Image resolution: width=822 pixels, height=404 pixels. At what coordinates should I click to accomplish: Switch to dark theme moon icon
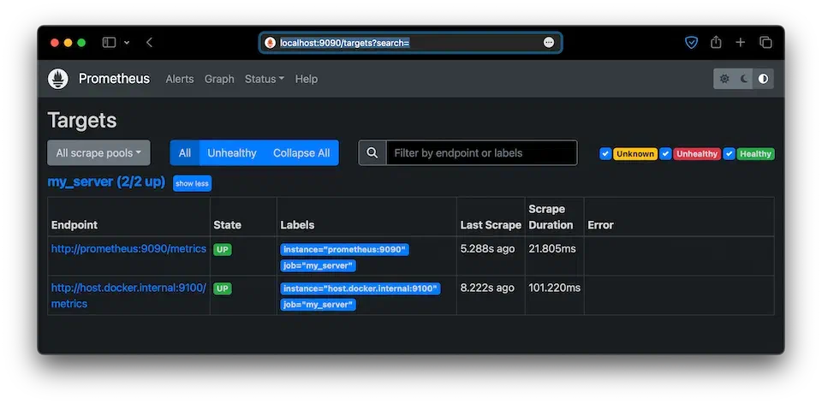coord(744,79)
